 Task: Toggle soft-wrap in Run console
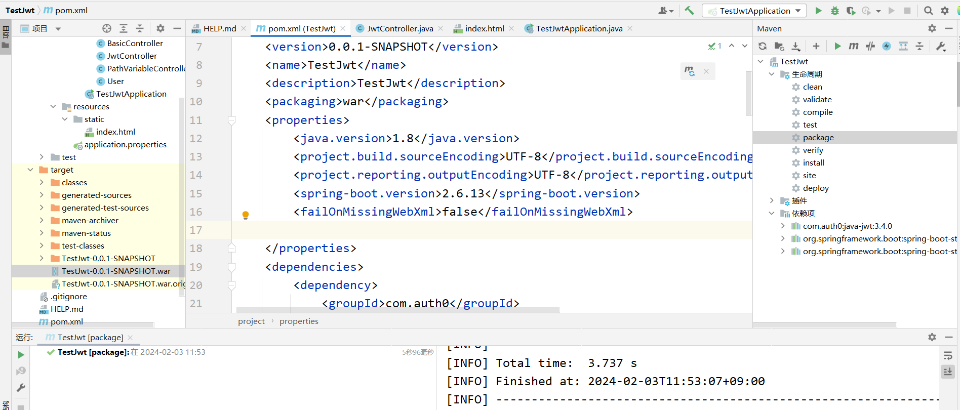click(948, 356)
